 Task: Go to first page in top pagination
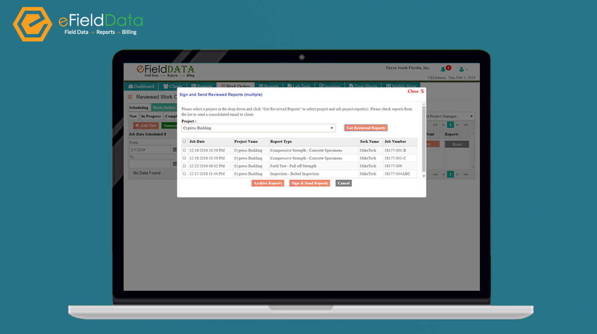pos(435,125)
